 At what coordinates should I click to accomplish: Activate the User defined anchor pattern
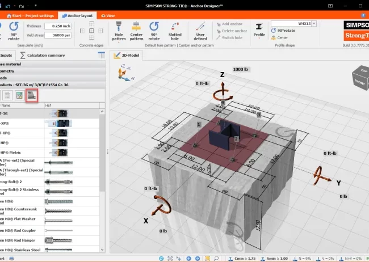[200, 31]
